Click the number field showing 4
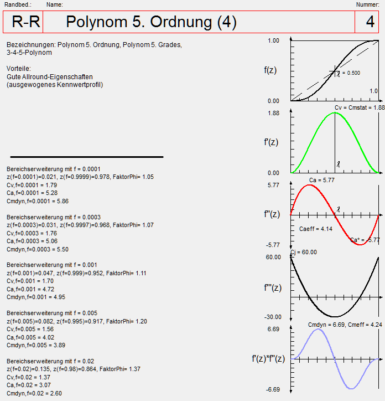Viewport: 385px width, 401px height. (x=370, y=22)
